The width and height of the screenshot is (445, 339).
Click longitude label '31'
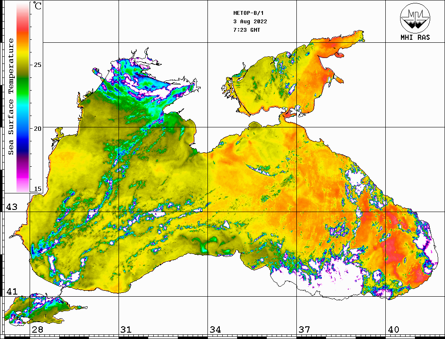pyautogui.click(x=126, y=330)
